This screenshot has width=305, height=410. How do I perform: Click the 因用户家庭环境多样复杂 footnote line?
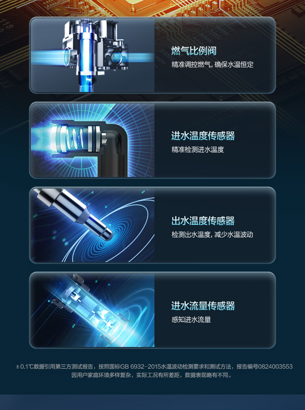tap(152, 375)
